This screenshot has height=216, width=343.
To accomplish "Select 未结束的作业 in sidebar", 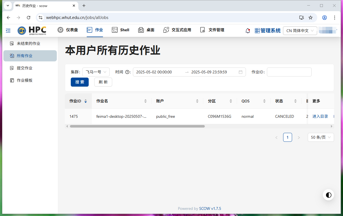I will coord(30,44).
